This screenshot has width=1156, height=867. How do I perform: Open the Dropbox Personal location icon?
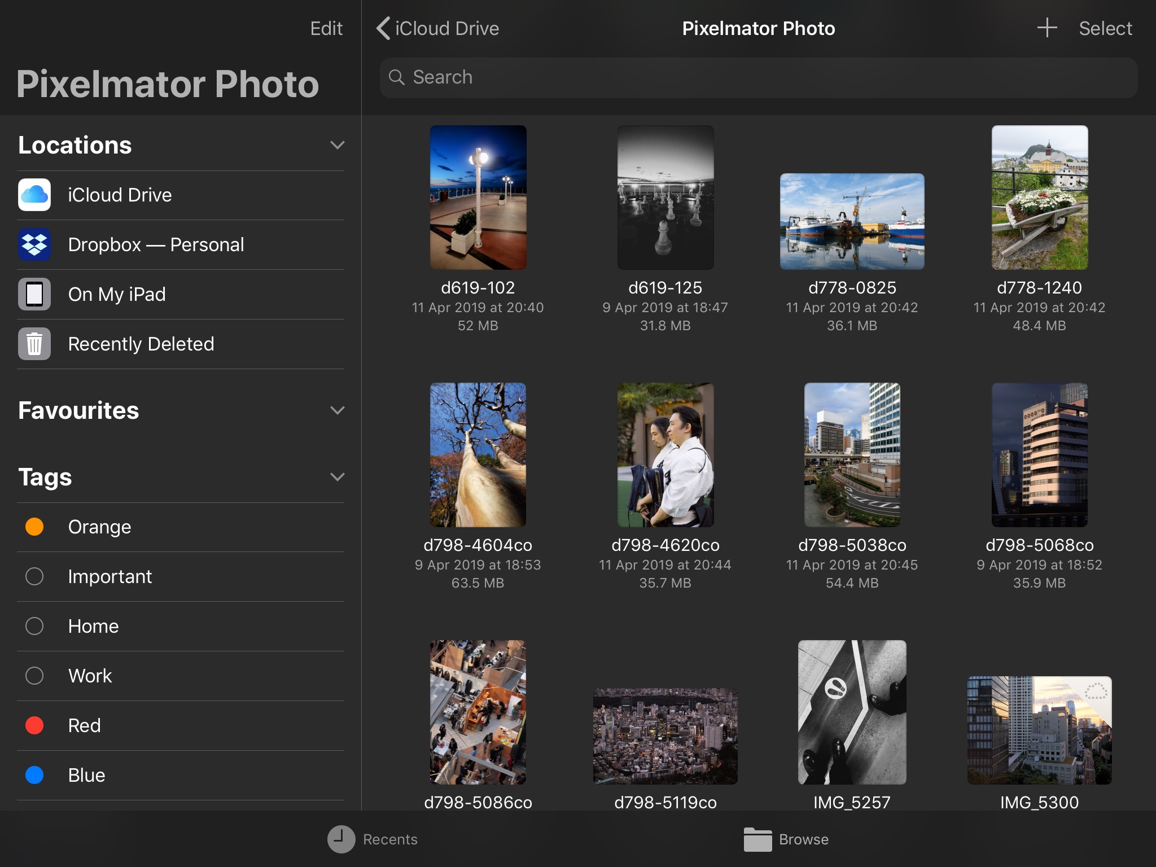click(34, 244)
